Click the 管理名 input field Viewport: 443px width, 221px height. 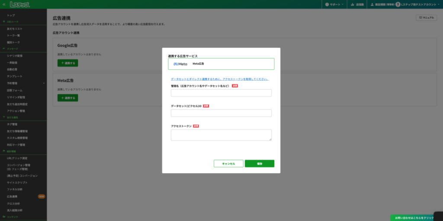(x=221, y=93)
